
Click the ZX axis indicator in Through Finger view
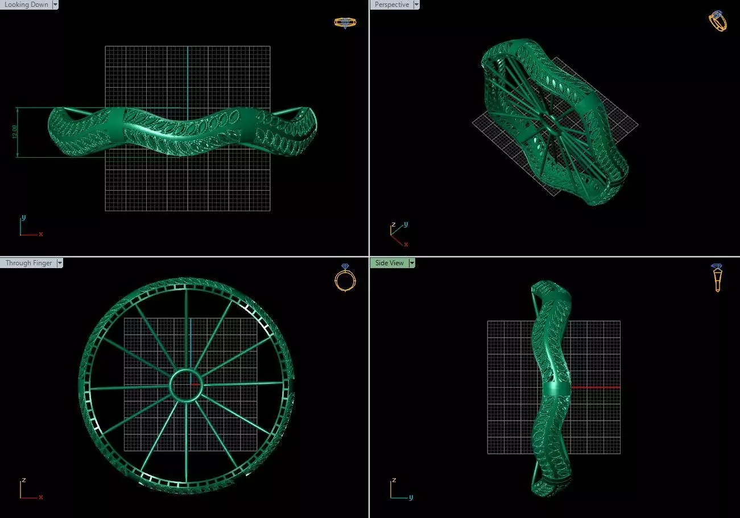31,489
